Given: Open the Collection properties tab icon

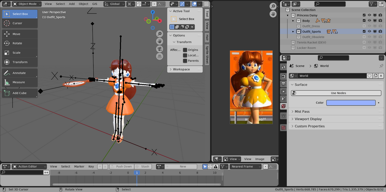Looking at the screenshot, I should point(283,116).
